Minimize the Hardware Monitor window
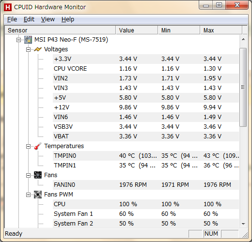 coord(206,5)
